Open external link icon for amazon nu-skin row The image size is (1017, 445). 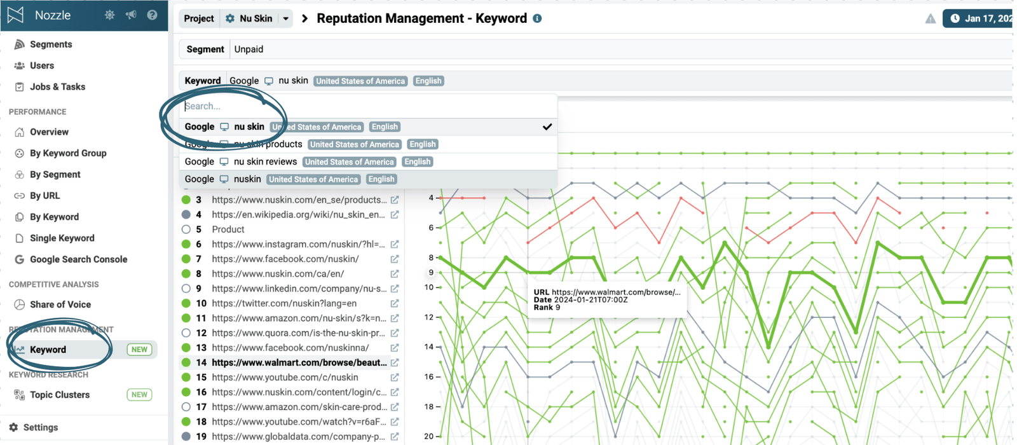(395, 318)
